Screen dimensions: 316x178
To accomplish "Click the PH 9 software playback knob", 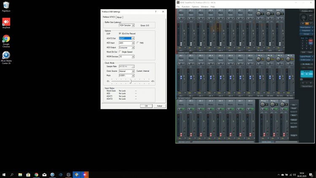I will [x=258, y=59].
